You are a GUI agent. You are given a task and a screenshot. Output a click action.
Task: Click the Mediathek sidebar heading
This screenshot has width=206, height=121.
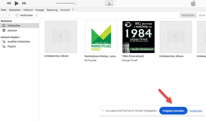point(6,21)
